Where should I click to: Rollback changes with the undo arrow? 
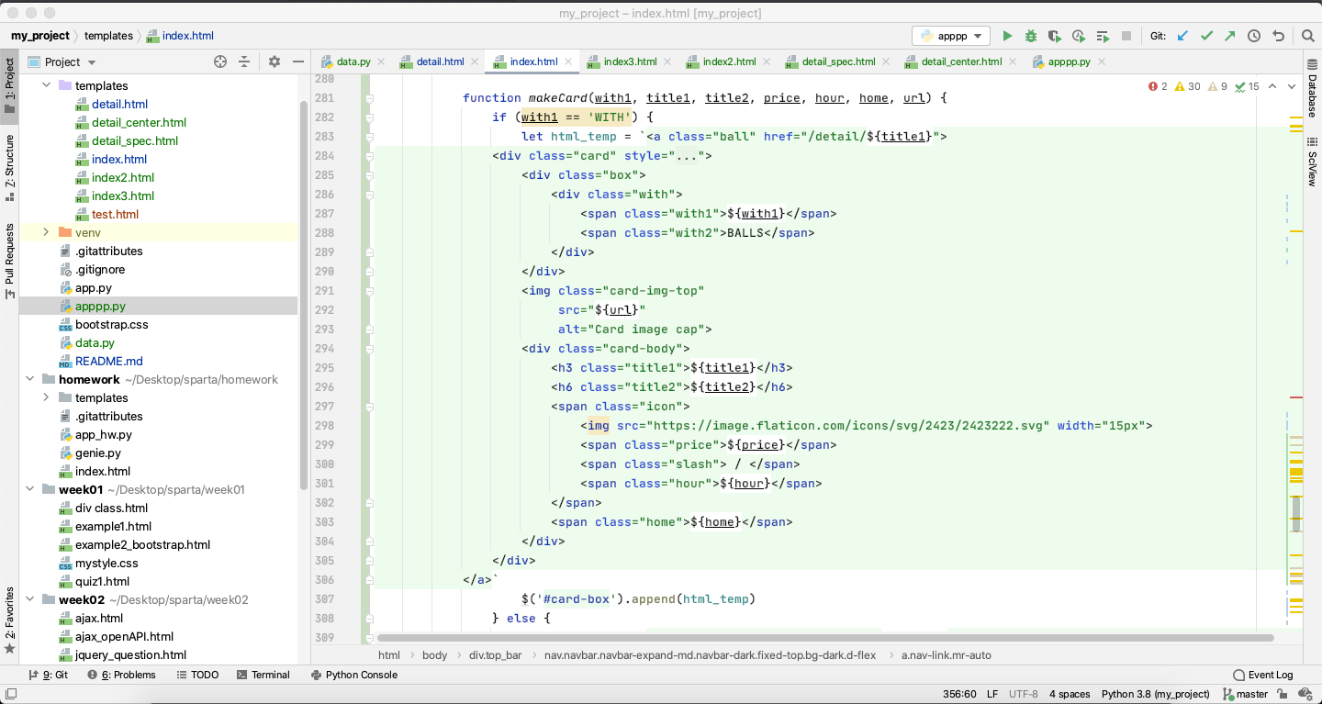(1278, 36)
